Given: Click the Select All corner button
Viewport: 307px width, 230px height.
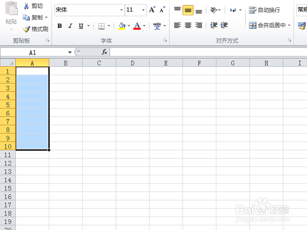Looking at the screenshot, I should pyautogui.click(x=8, y=63).
